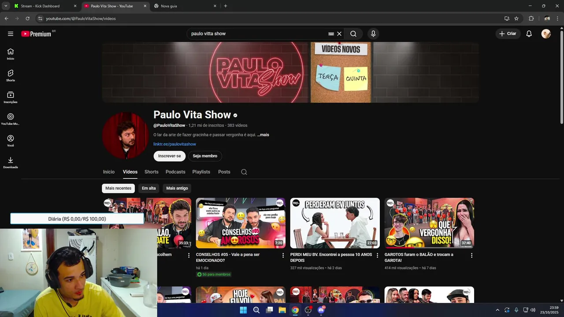
Task: Open YouTube account avatar menu
Action: 546,34
